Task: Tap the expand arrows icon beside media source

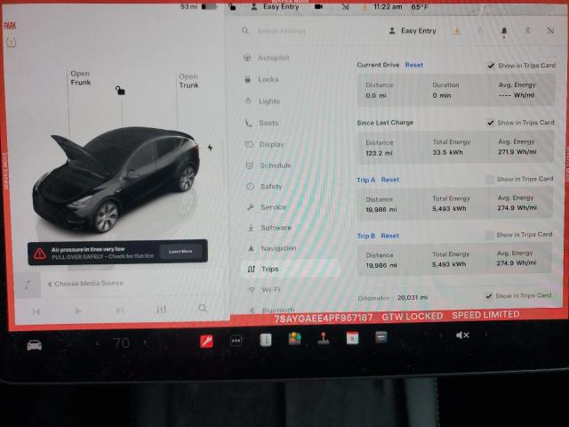Action: (28, 285)
